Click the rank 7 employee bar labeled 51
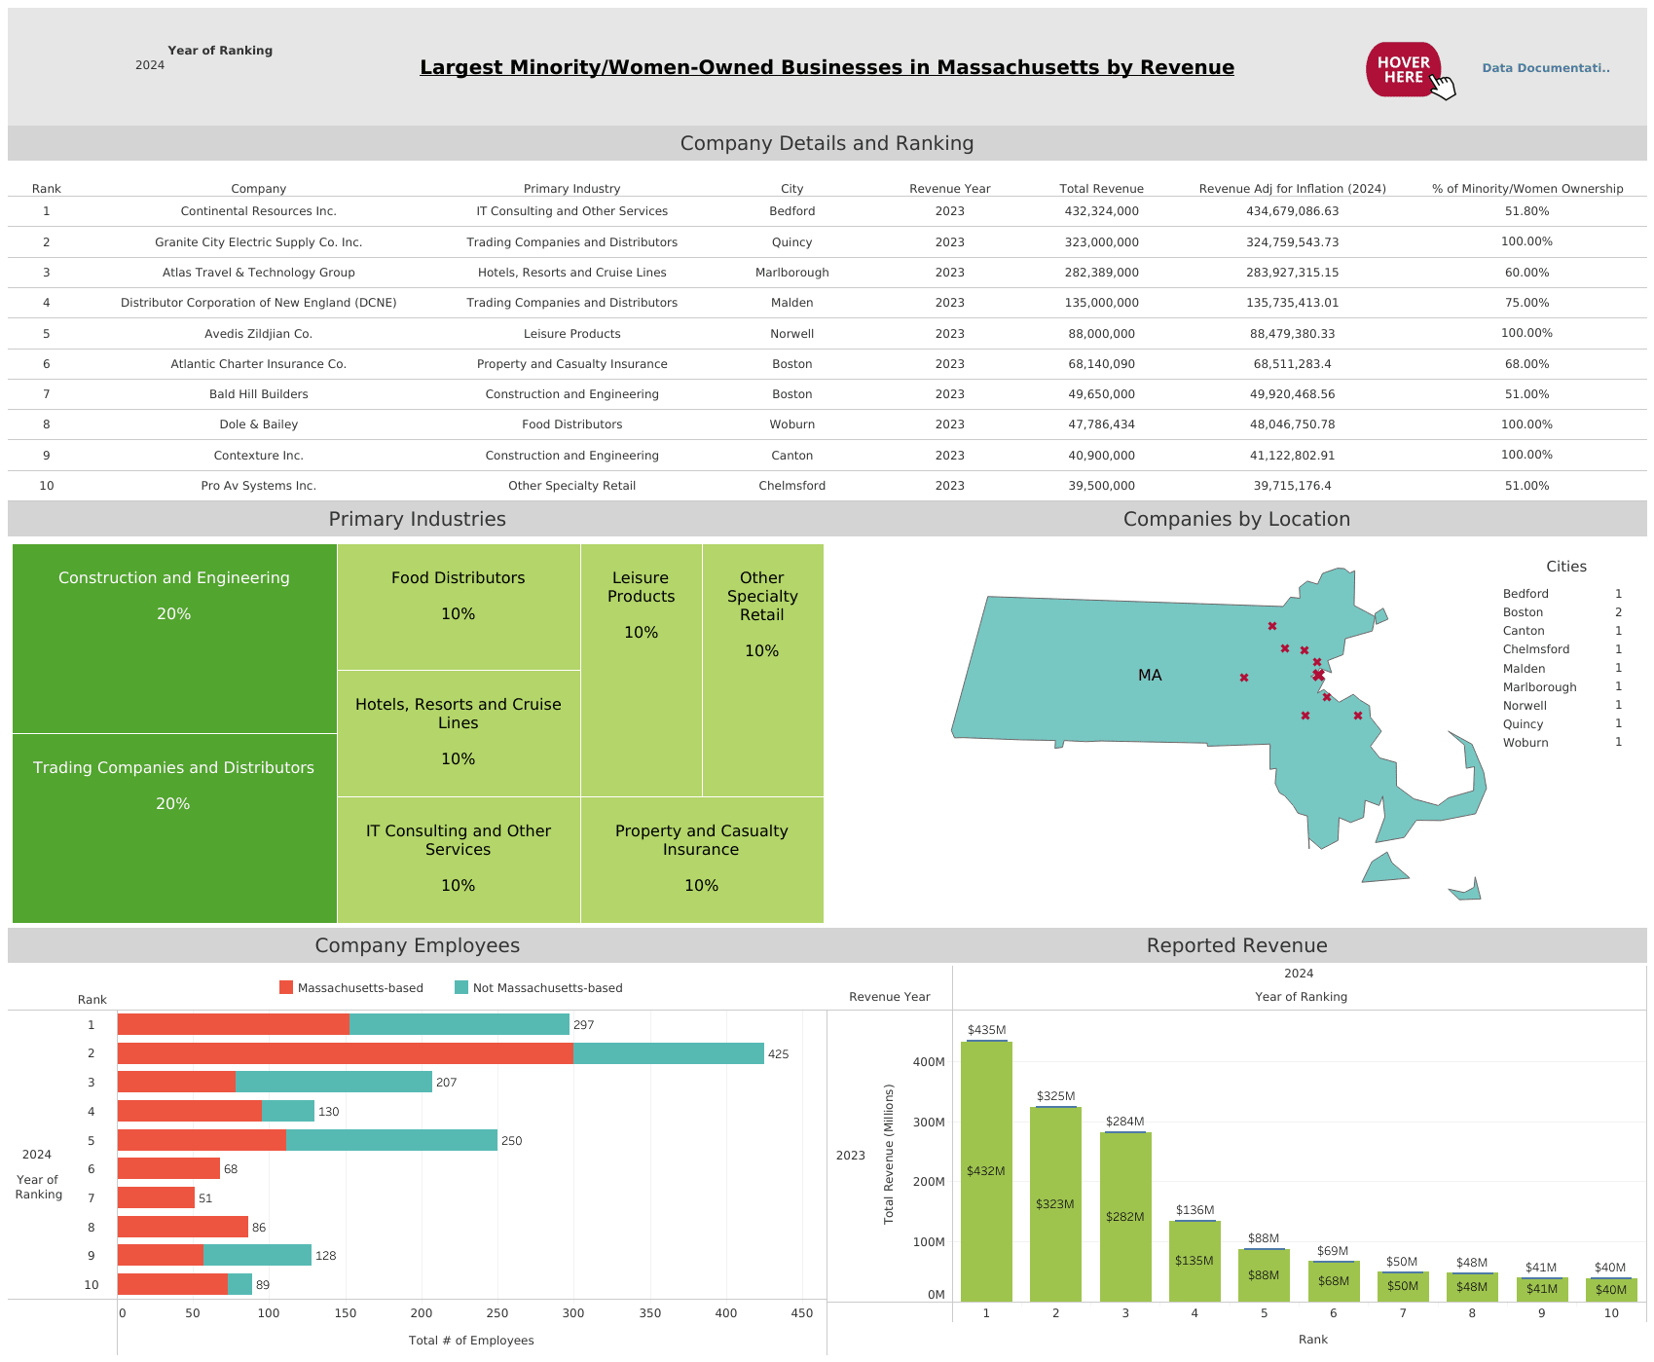Image resolution: width=1654 pixels, height=1362 pixels. [156, 1197]
